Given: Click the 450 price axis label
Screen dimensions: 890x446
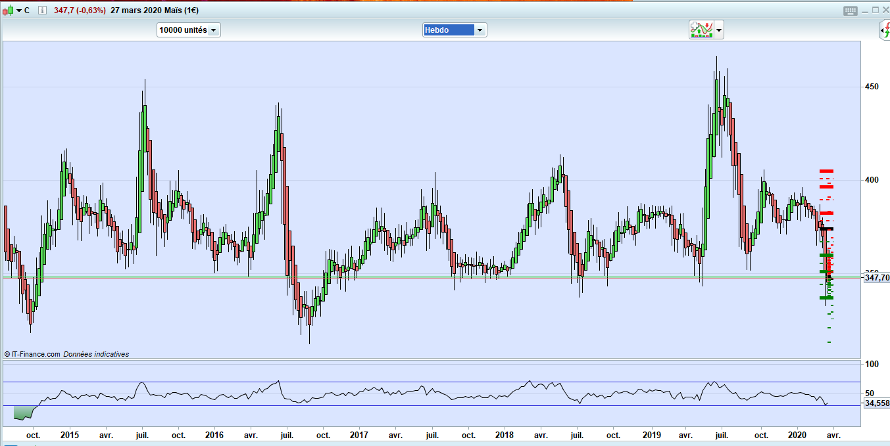Looking at the screenshot, I should pos(871,87).
